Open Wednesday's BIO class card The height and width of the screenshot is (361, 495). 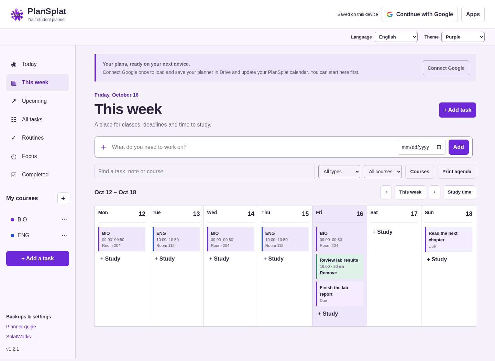coord(231,239)
